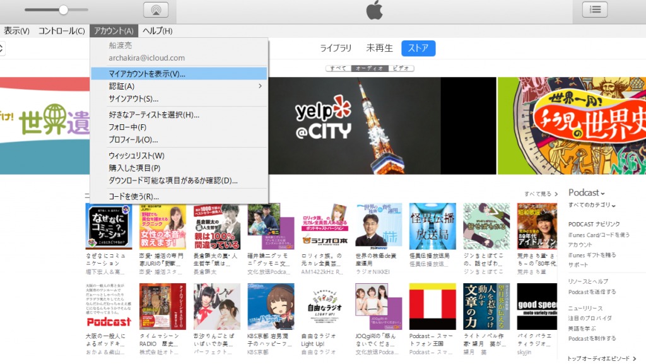Open ウィッシュリスト(W) menu entry
Image resolution: width=646 pixels, height=364 pixels.
pos(179,156)
